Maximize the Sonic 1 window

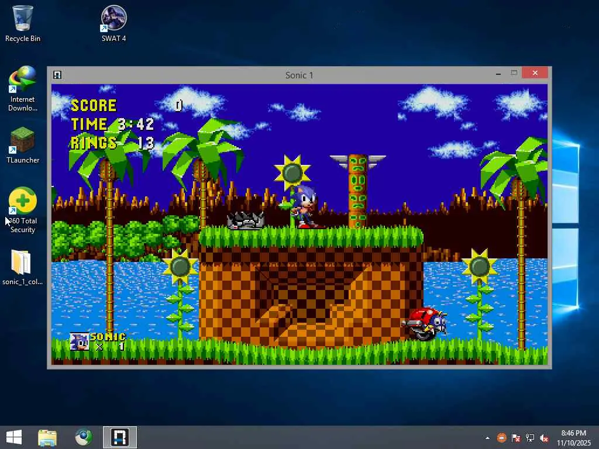coord(514,73)
